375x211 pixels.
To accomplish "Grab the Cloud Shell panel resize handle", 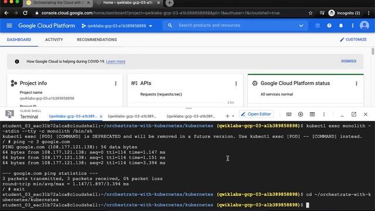I will point(189,108).
